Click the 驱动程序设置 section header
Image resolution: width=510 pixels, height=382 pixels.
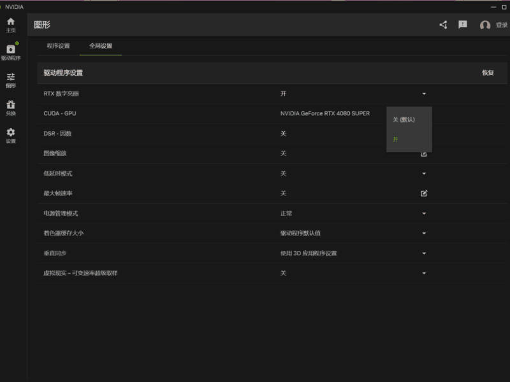[x=63, y=73]
